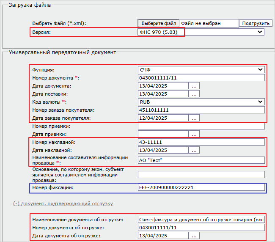This screenshot has width=275, height=242.
Task: Click the 'Выберите файл' file chooser button
Action: coord(159,24)
